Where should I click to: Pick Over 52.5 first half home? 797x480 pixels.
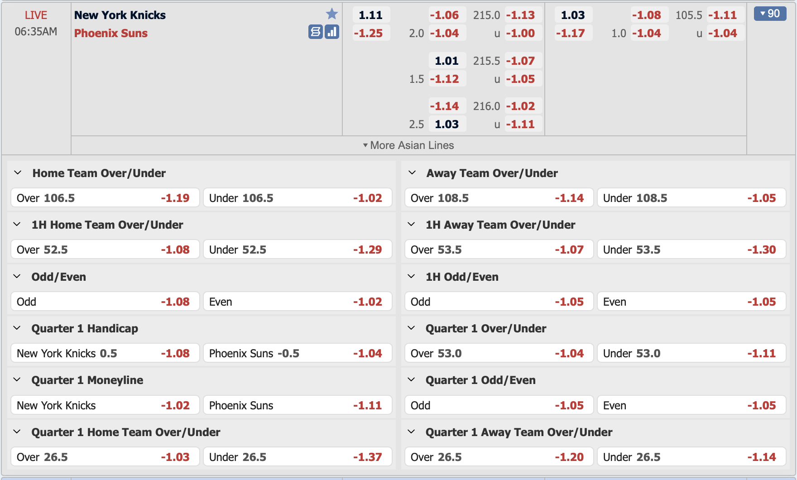point(105,250)
